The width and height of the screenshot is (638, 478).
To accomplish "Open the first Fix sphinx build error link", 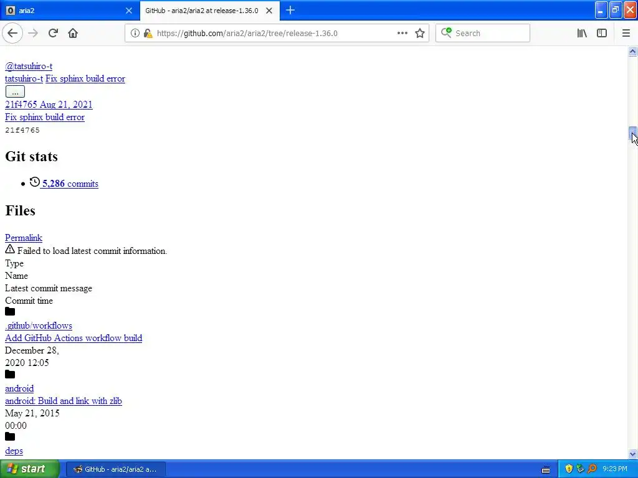I will [x=85, y=78].
